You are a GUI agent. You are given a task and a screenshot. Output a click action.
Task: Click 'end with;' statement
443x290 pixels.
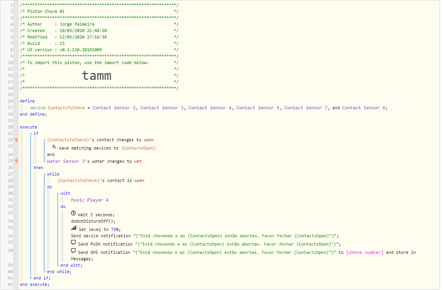(x=71, y=266)
